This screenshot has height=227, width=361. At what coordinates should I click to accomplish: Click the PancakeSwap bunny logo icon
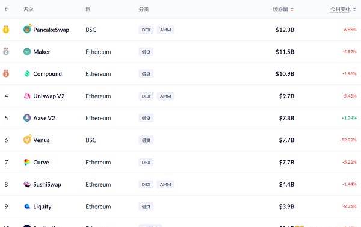27,30
